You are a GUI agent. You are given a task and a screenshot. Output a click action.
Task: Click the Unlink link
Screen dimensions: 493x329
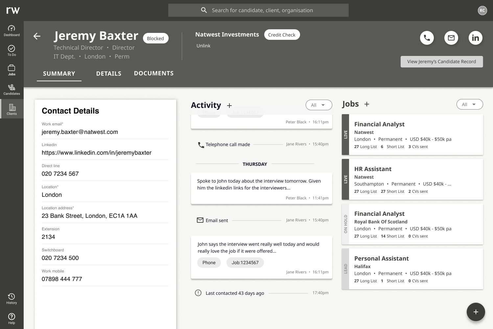click(203, 46)
